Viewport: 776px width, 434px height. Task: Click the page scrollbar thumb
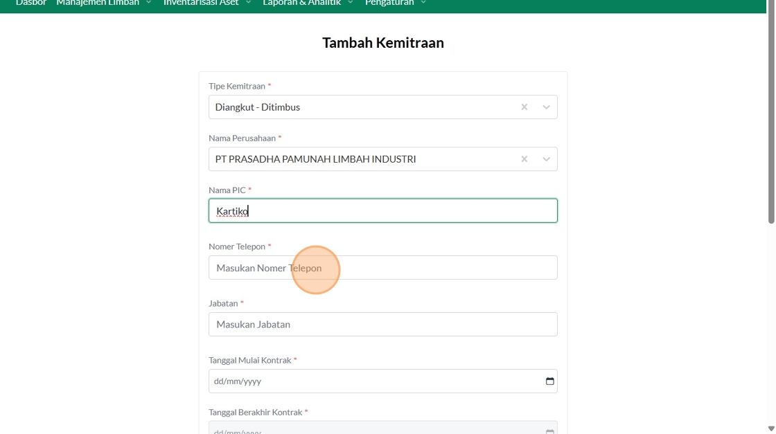click(771, 111)
